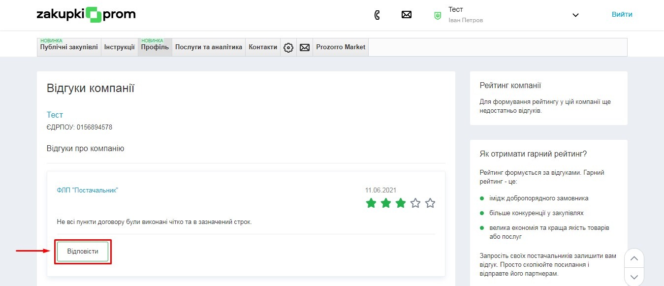Open settings gear icon in navigation bar

point(288,47)
